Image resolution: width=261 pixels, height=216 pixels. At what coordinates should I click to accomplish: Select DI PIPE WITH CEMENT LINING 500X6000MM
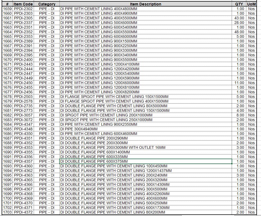[x=99, y=23]
